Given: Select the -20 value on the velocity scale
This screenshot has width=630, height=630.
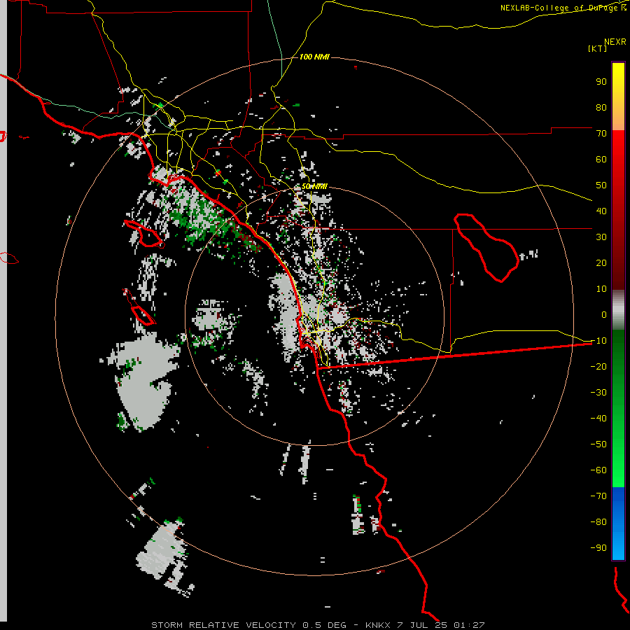Looking at the screenshot, I should (x=598, y=367).
